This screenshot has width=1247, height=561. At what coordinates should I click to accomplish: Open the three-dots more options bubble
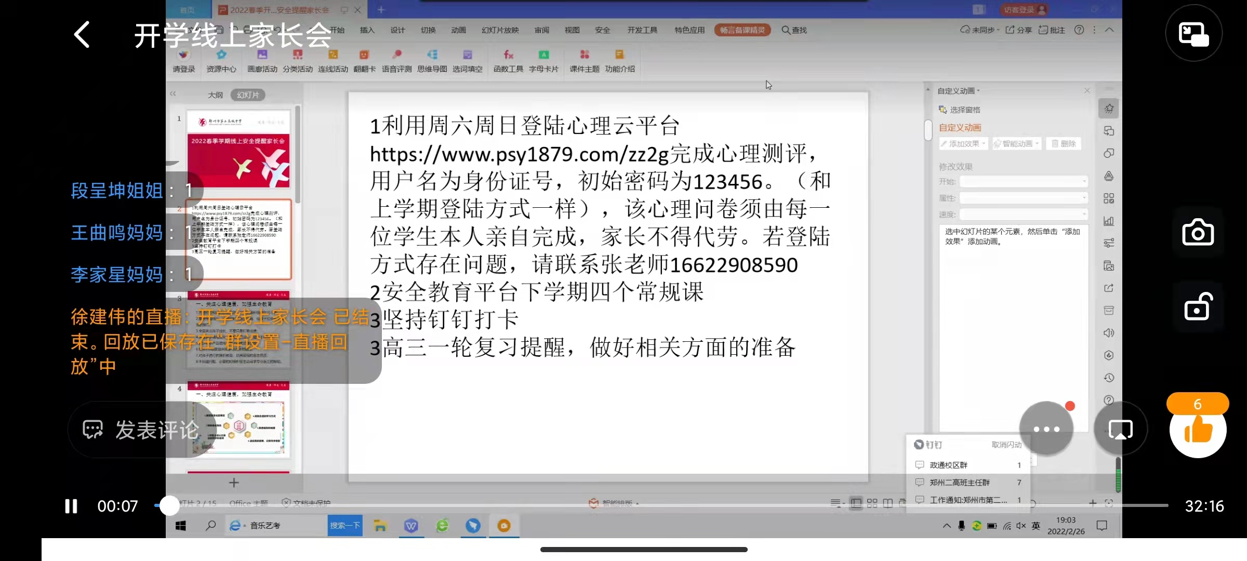[x=1046, y=429]
